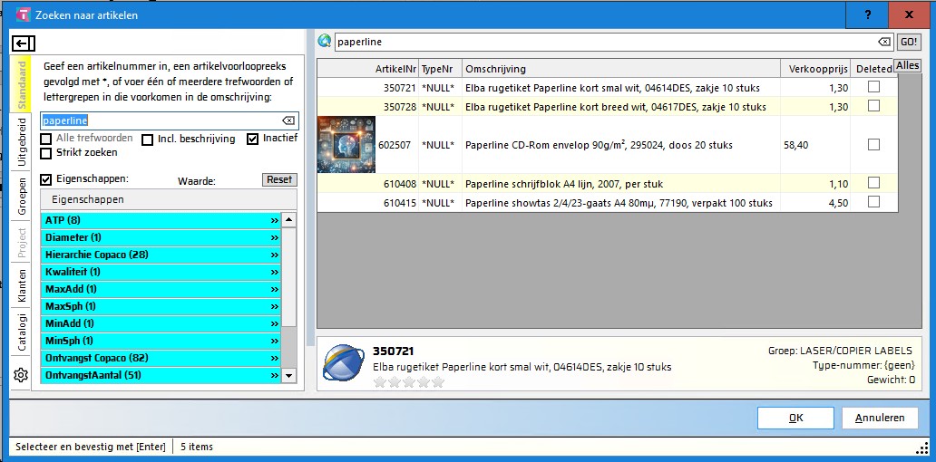Click the globe search icon beside the top bar
This screenshot has width=936, height=462.
tap(324, 41)
